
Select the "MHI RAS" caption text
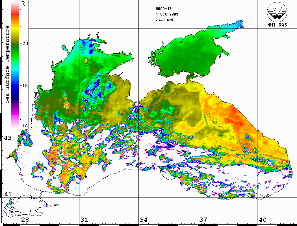pyautogui.click(x=277, y=25)
